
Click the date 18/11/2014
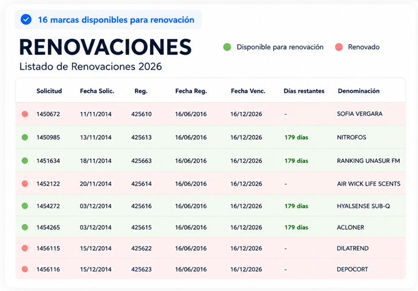pyautogui.click(x=96, y=161)
